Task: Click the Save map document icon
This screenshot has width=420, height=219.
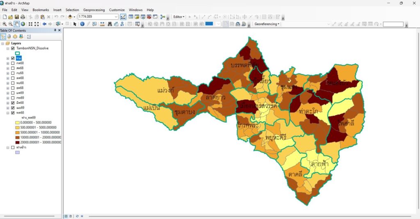Action: pos(17,17)
